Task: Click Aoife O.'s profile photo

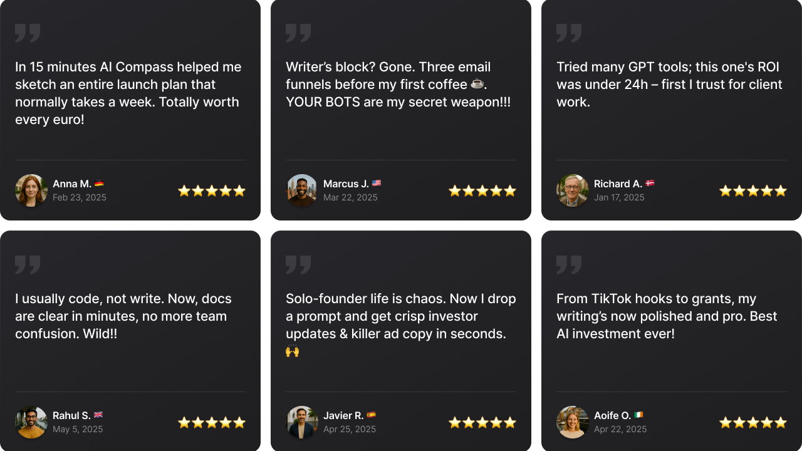Action: (573, 422)
